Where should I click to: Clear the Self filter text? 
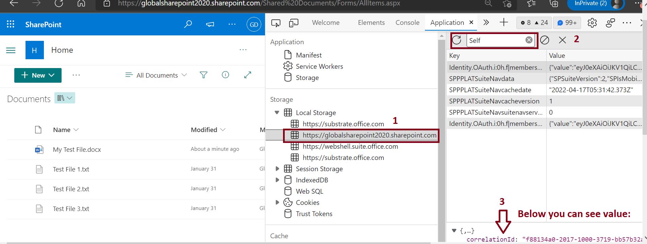click(x=529, y=40)
